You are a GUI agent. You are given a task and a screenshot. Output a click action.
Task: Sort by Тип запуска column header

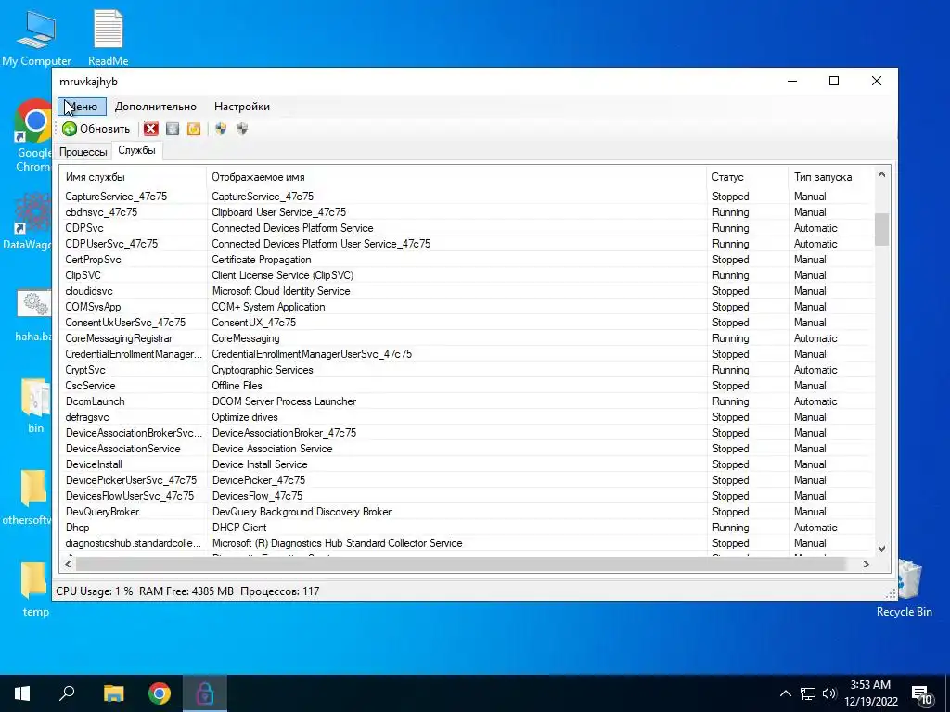831,177
